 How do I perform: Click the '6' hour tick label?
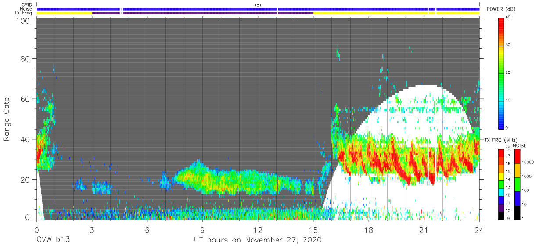tap(147, 230)
